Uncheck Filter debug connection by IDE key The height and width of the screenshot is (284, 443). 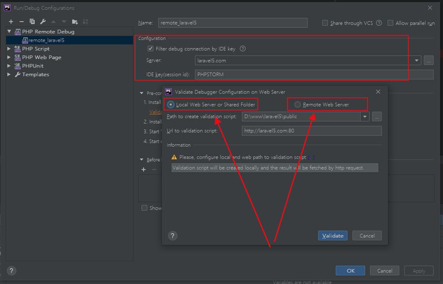[x=151, y=49]
